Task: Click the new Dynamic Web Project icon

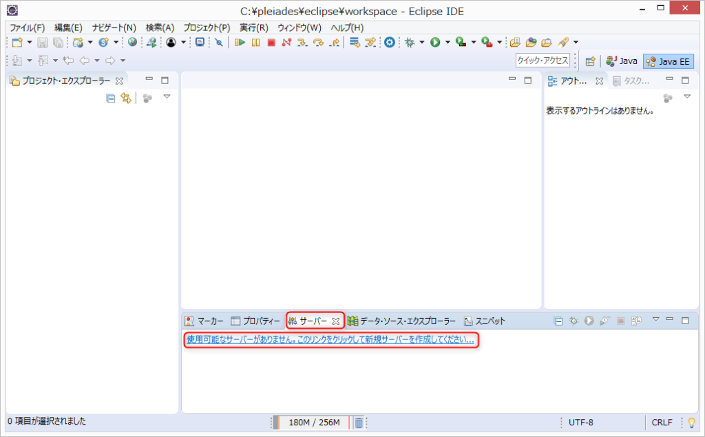Action: coord(78,42)
